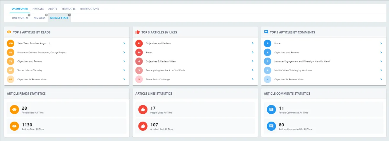
Task: Expand Blazer chevron in Comments list
Action: point(381,43)
